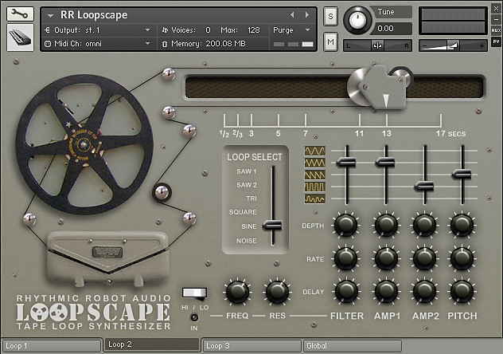The height and width of the screenshot is (354, 503).
Task: Click the Amp2 Depth knob
Action: coord(425,225)
